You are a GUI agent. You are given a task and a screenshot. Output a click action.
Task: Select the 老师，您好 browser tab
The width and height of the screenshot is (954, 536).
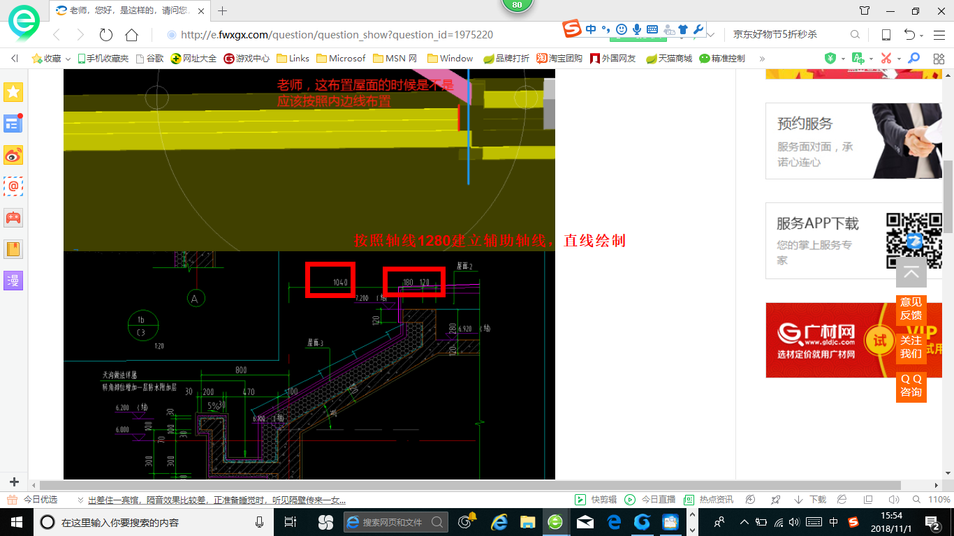(129, 10)
